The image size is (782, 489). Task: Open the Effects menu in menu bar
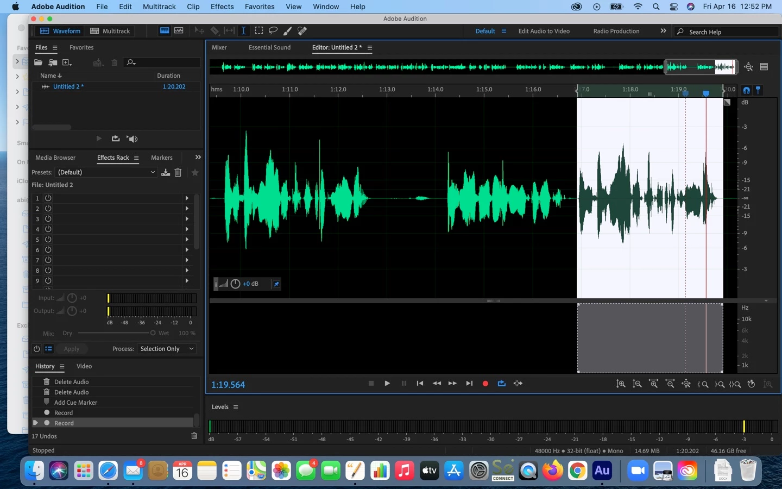pyautogui.click(x=222, y=7)
